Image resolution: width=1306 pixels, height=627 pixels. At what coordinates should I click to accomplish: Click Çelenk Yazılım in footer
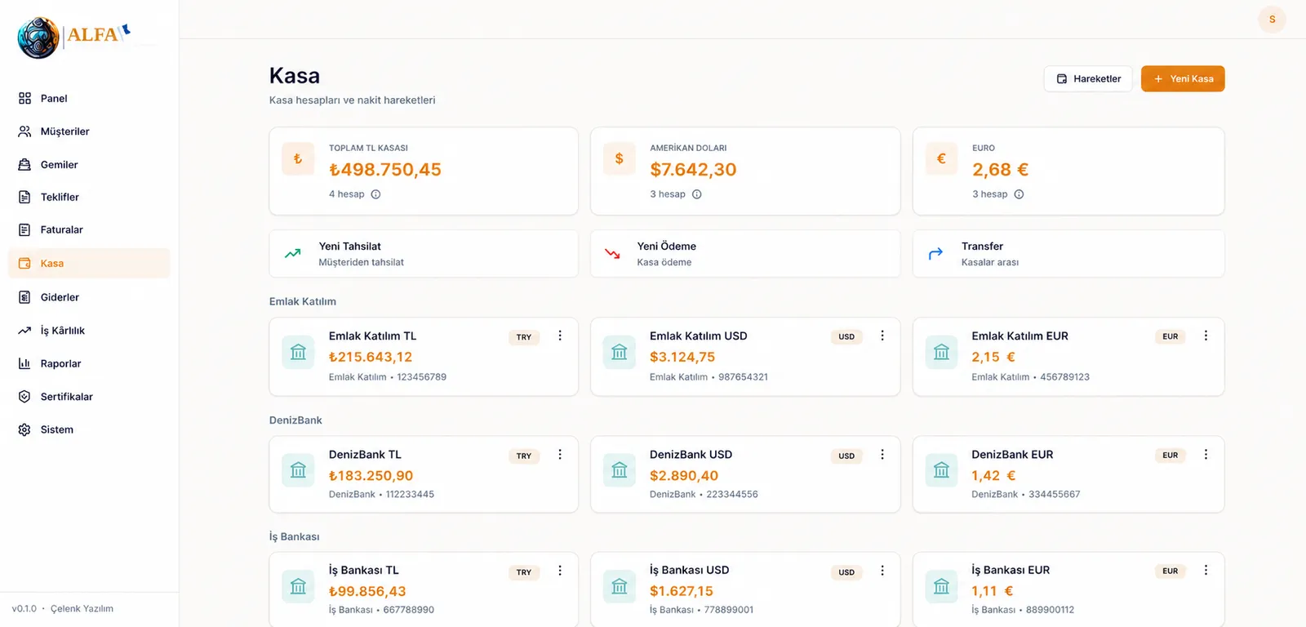(82, 609)
